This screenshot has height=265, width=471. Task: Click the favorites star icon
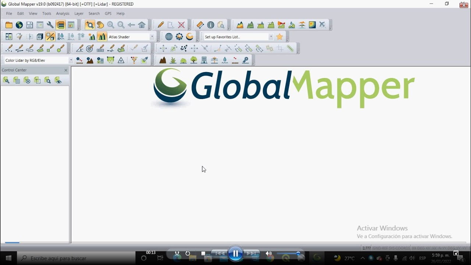[280, 36]
